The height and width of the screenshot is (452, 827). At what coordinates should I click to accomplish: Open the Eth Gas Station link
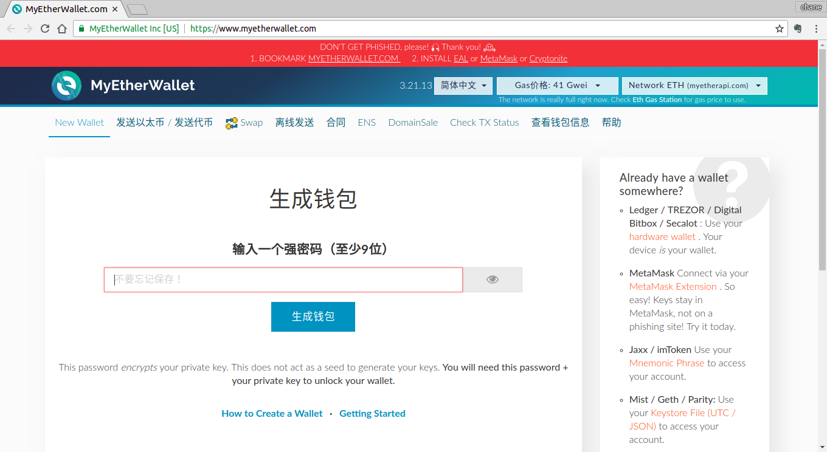tap(657, 100)
